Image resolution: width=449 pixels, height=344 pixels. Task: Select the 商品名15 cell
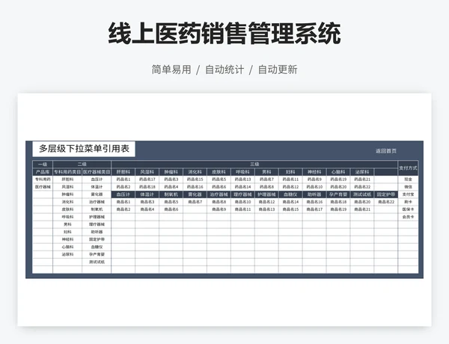pos(290,209)
